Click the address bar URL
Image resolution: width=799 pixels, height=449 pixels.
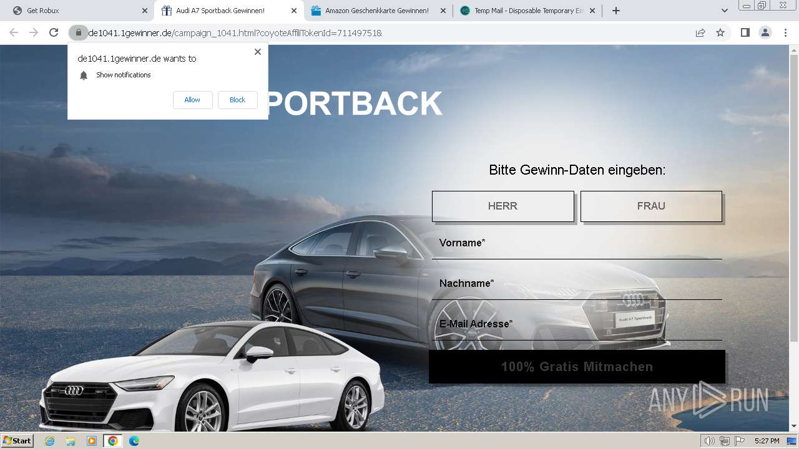coord(235,33)
